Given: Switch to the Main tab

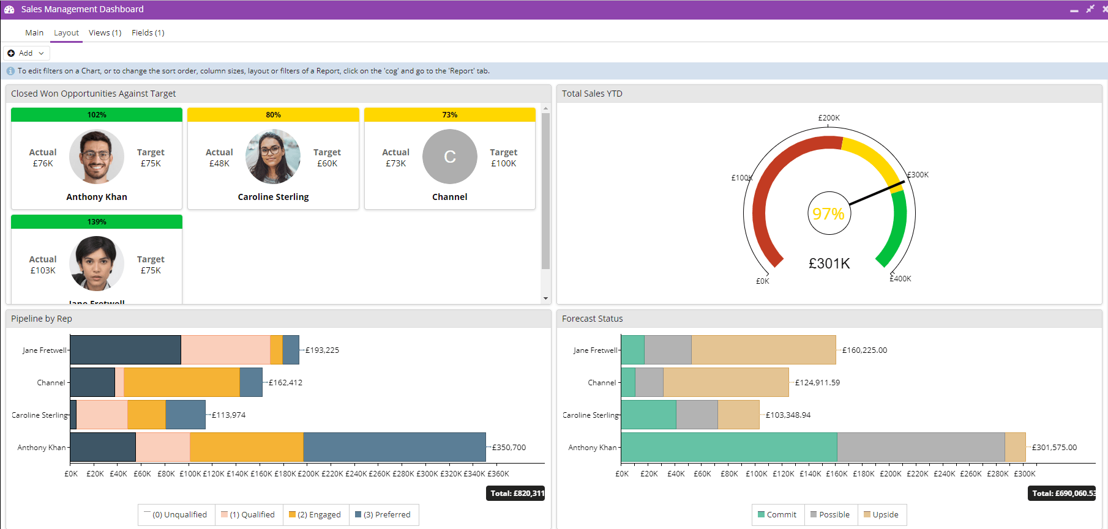Looking at the screenshot, I should click(x=34, y=33).
